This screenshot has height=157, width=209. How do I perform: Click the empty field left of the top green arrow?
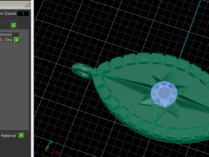5,25
